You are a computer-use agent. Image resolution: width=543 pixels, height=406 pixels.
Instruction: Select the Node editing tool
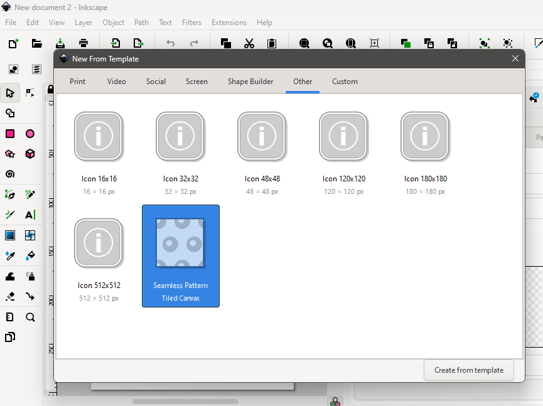click(x=30, y=93)
